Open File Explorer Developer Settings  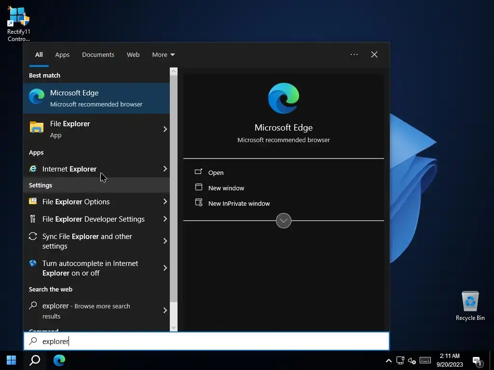[x=96, y=219]
